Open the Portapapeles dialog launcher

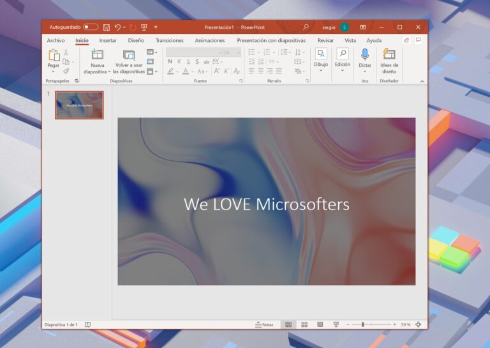point(77,81)
